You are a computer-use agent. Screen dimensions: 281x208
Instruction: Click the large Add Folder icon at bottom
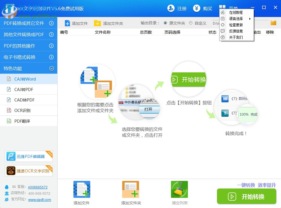131,189
